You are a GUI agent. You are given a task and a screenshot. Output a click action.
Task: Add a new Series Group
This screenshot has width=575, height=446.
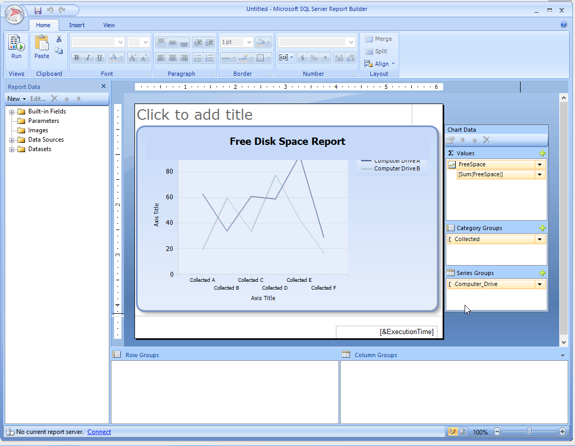point(543,273)
